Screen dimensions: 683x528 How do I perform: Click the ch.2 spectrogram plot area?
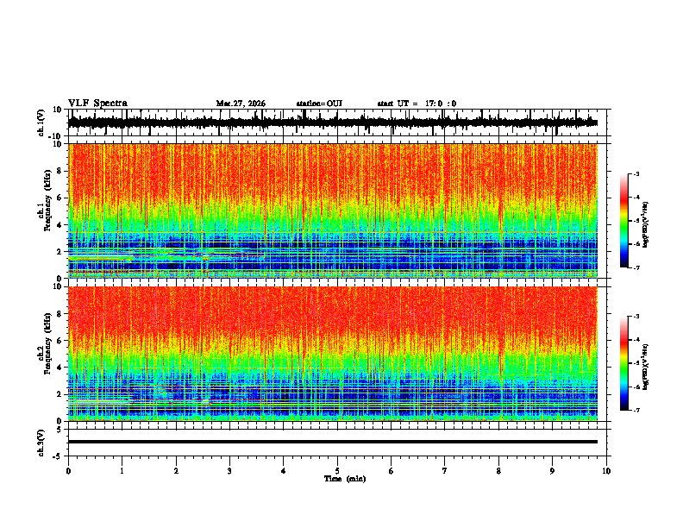333,354
